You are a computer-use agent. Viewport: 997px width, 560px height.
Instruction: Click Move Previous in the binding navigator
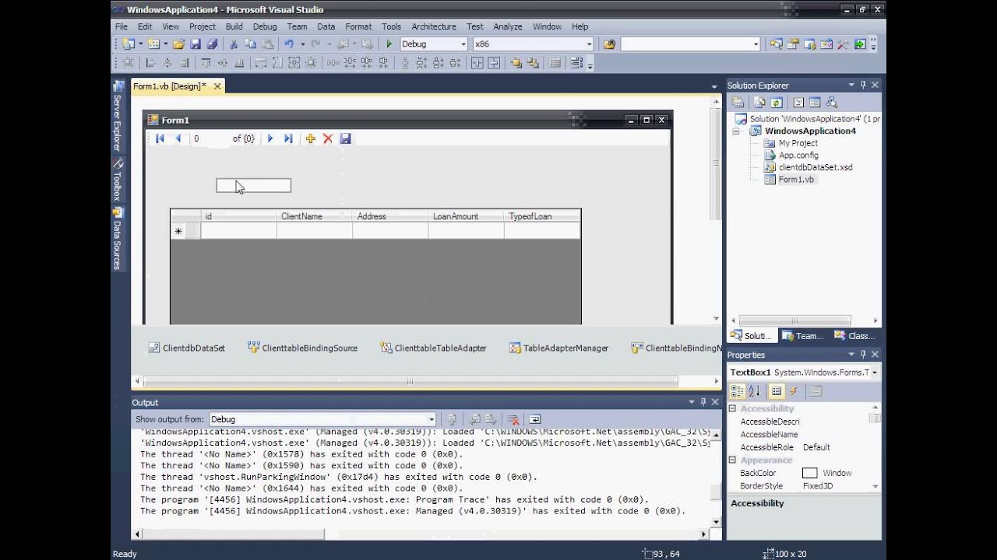click(178, 138)
